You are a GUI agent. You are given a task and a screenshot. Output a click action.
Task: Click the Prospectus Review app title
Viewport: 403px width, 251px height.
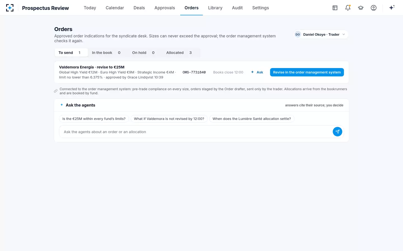[45, 8]
